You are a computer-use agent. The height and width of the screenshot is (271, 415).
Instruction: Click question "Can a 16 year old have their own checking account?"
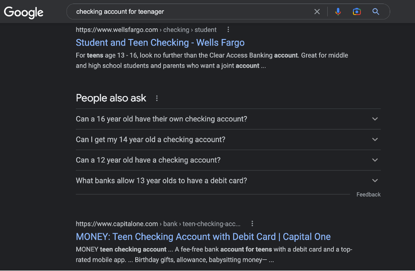(161, 119)
